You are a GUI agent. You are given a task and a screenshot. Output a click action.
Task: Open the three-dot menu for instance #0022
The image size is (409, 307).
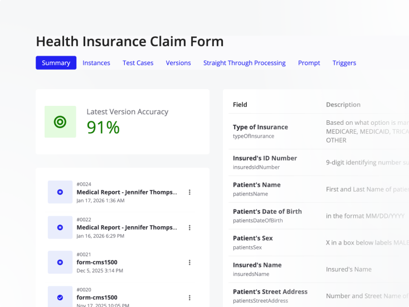pyautogui.click(x=189, y=227)
